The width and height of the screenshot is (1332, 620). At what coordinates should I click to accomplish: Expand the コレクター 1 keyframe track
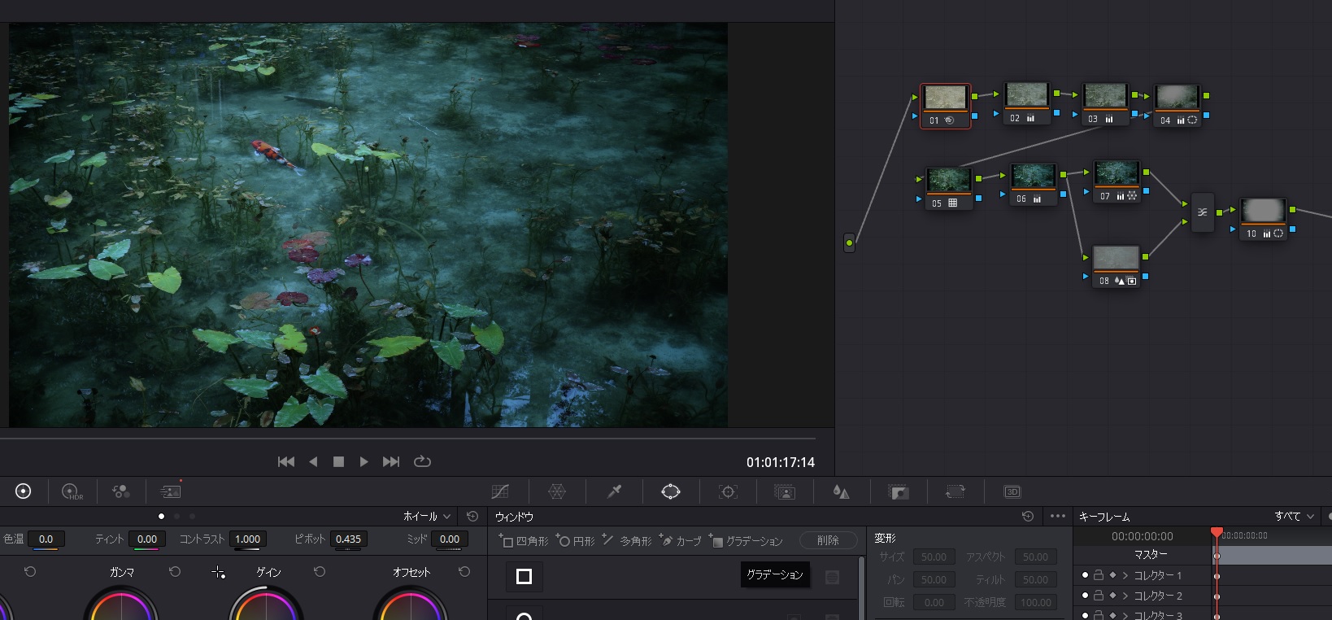click(x=1125, y=575)
